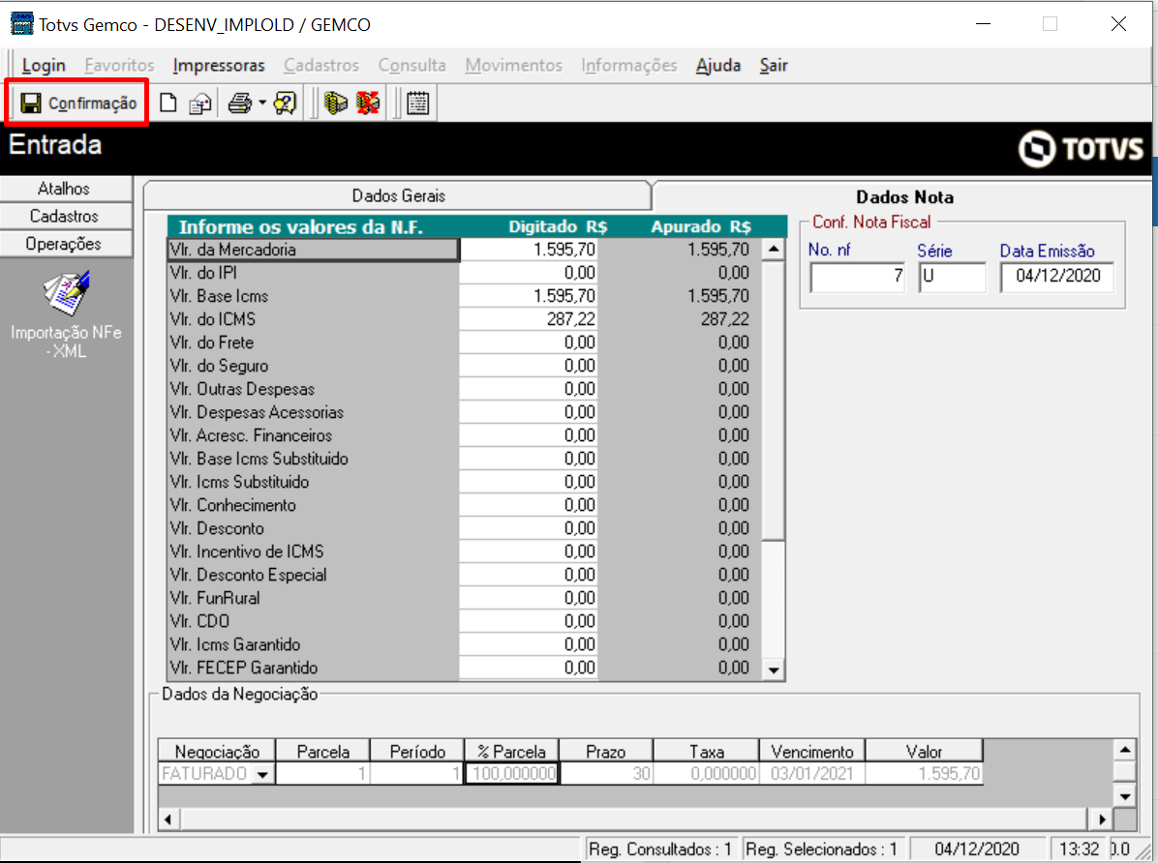Open the Impressoras menu
The height and width of the screenshot is (863, 1158).
(219, 65)
